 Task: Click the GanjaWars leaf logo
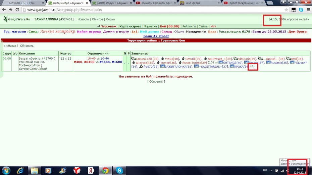(x=5, y=19)
